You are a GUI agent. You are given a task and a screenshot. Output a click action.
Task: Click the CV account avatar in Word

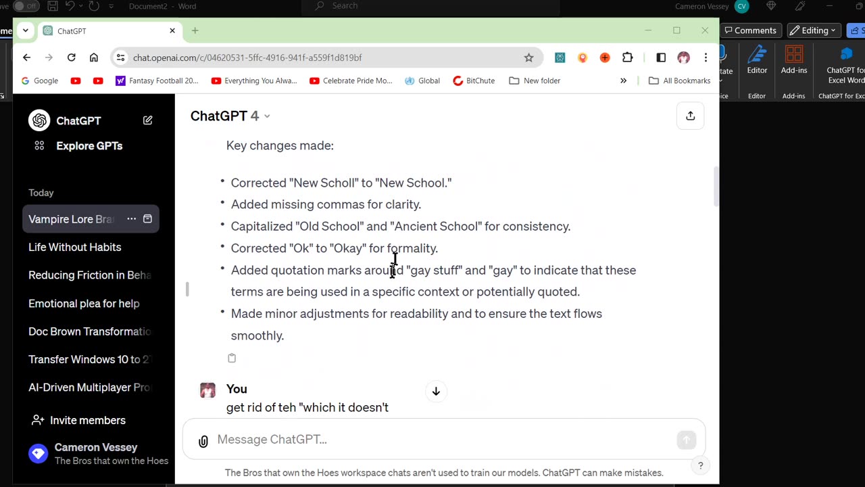(741, 6)
